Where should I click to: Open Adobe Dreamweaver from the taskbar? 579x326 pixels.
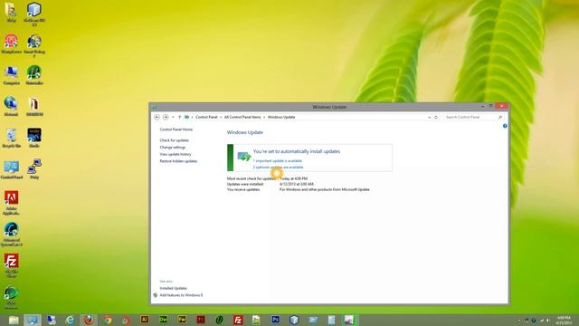pyautogui.click(x=163, y=320)
